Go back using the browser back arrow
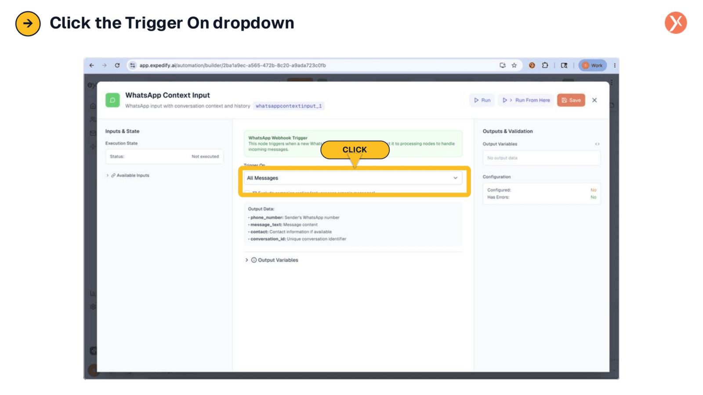Screen dimensions: 703x395 pyautogui.click(x=91, y=65)
